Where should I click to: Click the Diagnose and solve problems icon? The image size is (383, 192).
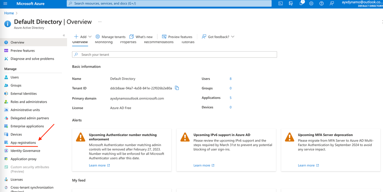point(7,59)
